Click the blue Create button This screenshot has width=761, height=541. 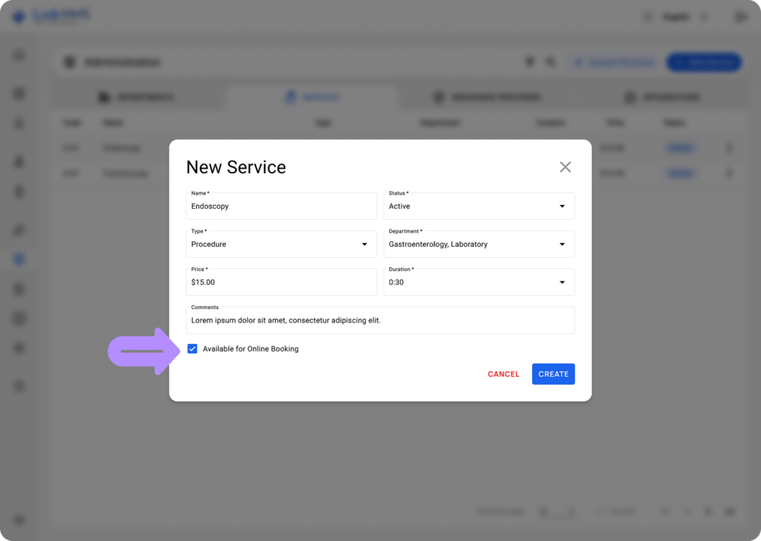(x=553, y=374)
